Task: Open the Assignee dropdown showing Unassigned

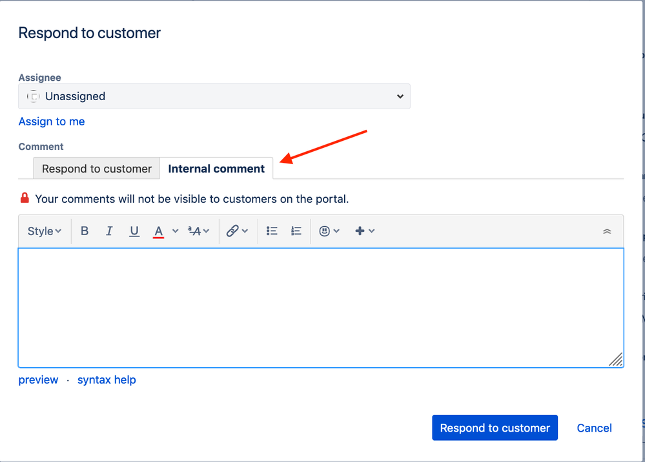Action: tap(214, 96)
